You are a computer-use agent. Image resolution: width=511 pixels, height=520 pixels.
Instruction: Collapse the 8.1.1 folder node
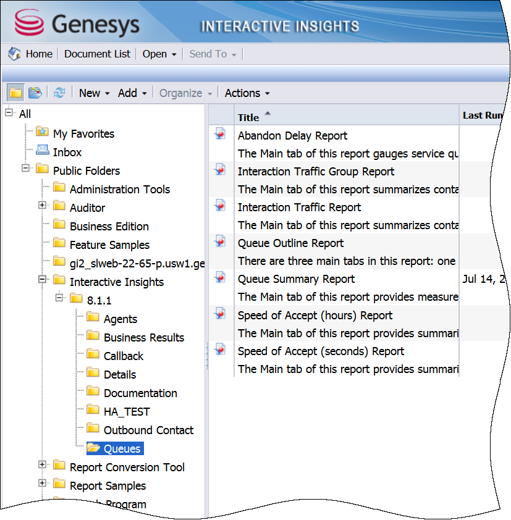coord(59,300)
